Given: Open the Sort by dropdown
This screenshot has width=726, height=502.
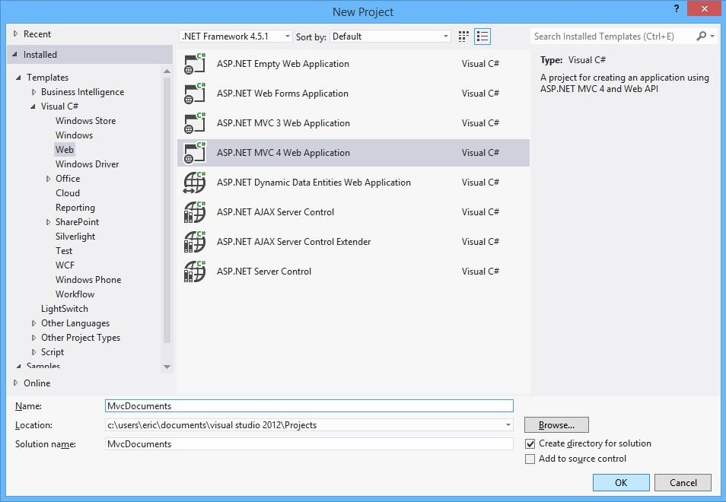Looking at the screenshot, I should pos(391,37).
